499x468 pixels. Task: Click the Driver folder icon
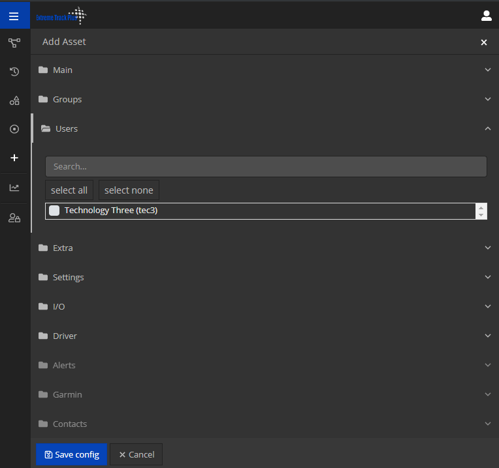[x=43, y=336]
